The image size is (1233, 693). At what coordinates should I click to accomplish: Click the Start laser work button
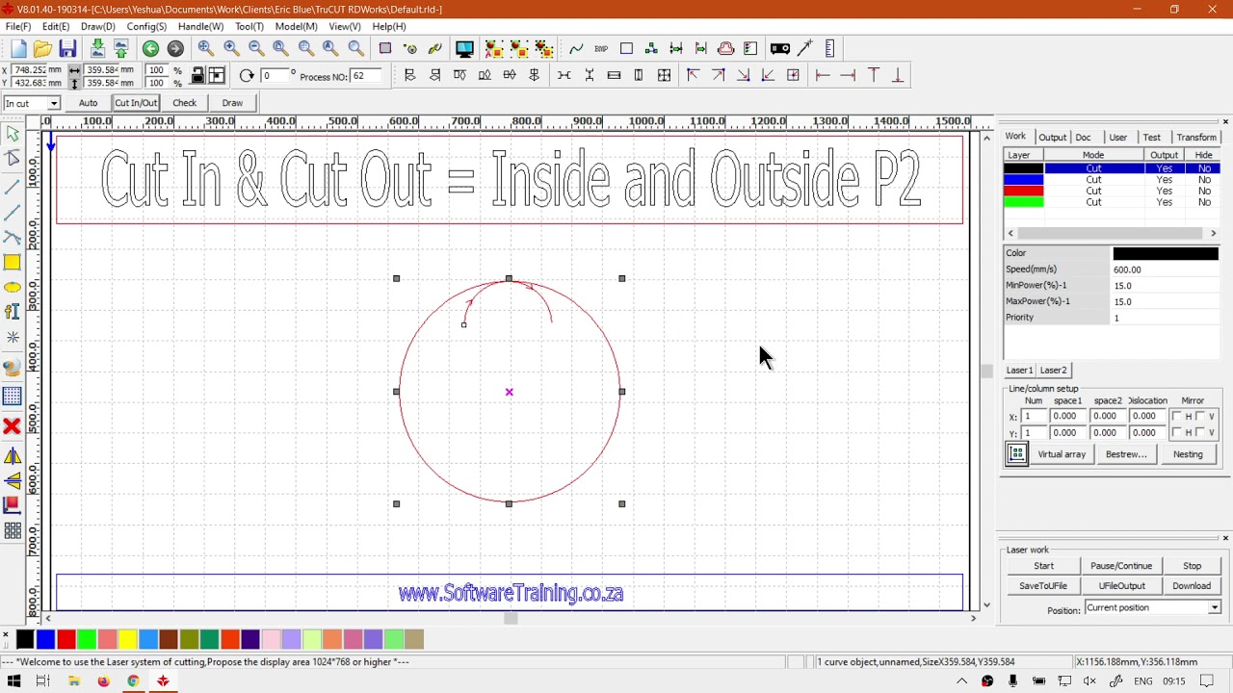[x=1043, y=566]
